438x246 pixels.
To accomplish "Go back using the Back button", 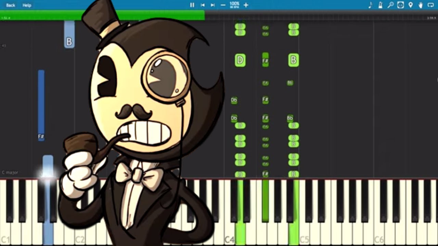I will 11,5.
